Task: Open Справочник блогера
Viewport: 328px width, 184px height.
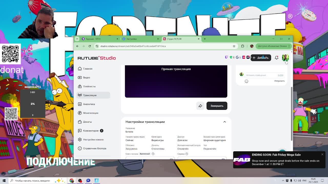Action: click(93, 148)
